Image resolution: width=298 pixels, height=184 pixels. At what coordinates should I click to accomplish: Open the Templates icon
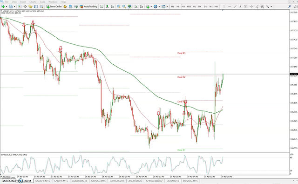[163, 7]
